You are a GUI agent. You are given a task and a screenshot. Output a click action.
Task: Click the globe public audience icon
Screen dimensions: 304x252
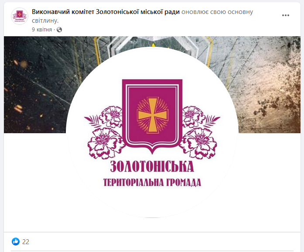pos(59,30)
